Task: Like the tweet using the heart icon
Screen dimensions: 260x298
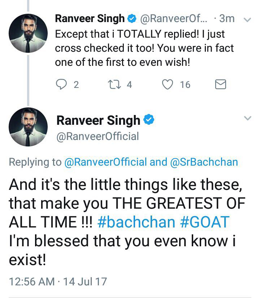Action: point(167,85)
